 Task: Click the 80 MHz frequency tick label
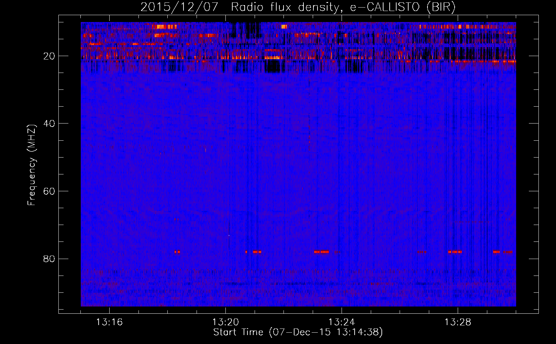(49, 259)
